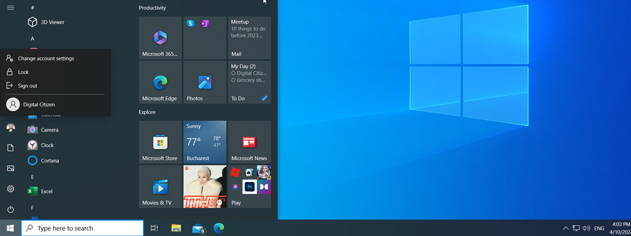The width and height of the screenshot is (631, 236).
Task: Switch to the Digital Citizen account
Action: coord(56,104)
